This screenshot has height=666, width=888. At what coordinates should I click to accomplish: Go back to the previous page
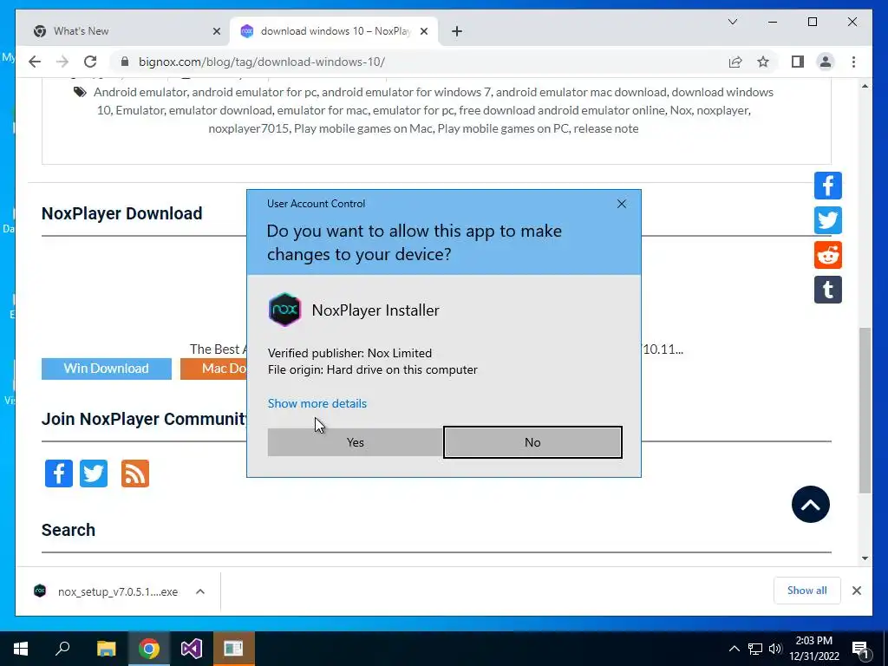(x=35, y=62)
